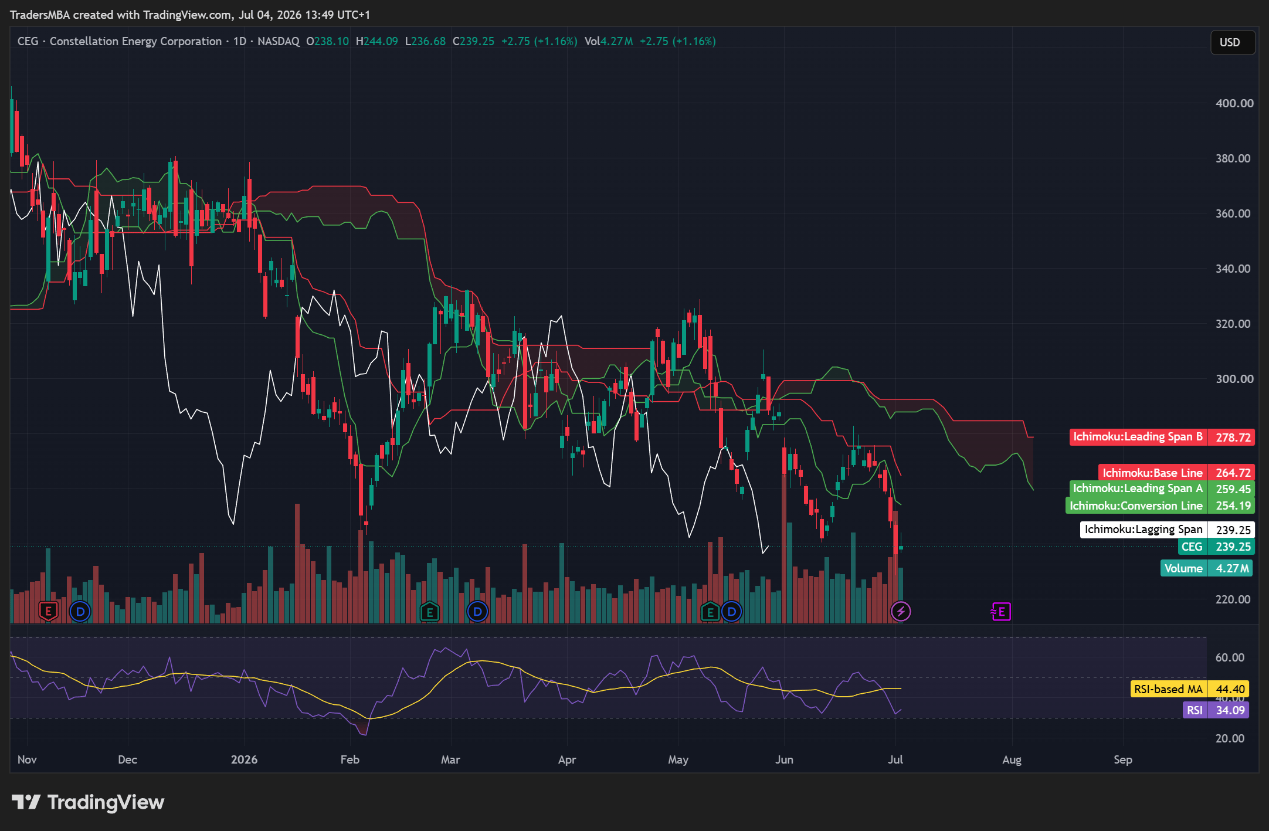Click the magenta upcoming earnings E marker
Viewport: 1269px width, 831px height.
[x=1001, y=612]
